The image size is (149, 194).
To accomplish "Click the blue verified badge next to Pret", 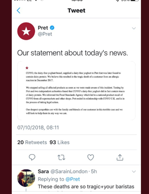I will pyautogui.click(x=52, y=28).
